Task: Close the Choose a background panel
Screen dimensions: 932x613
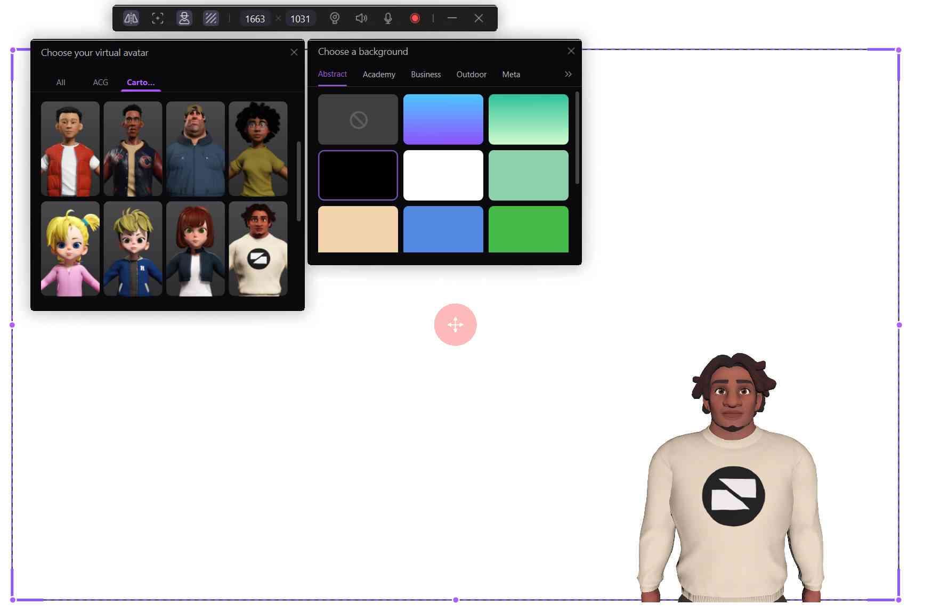Action: pos(571,51)
